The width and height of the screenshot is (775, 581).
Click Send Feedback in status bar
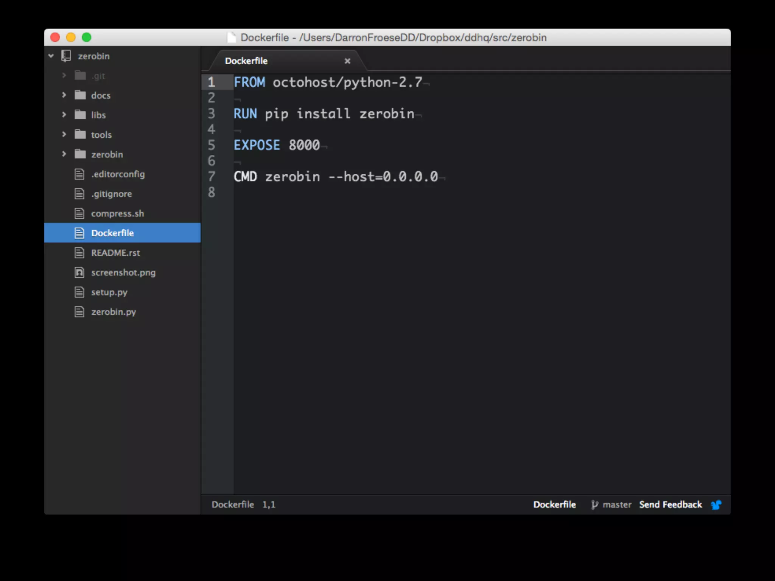[x=670, y=505]
